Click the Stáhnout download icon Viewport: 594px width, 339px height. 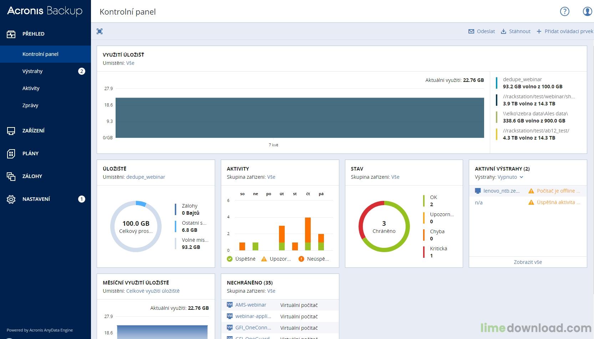[503, 31]
